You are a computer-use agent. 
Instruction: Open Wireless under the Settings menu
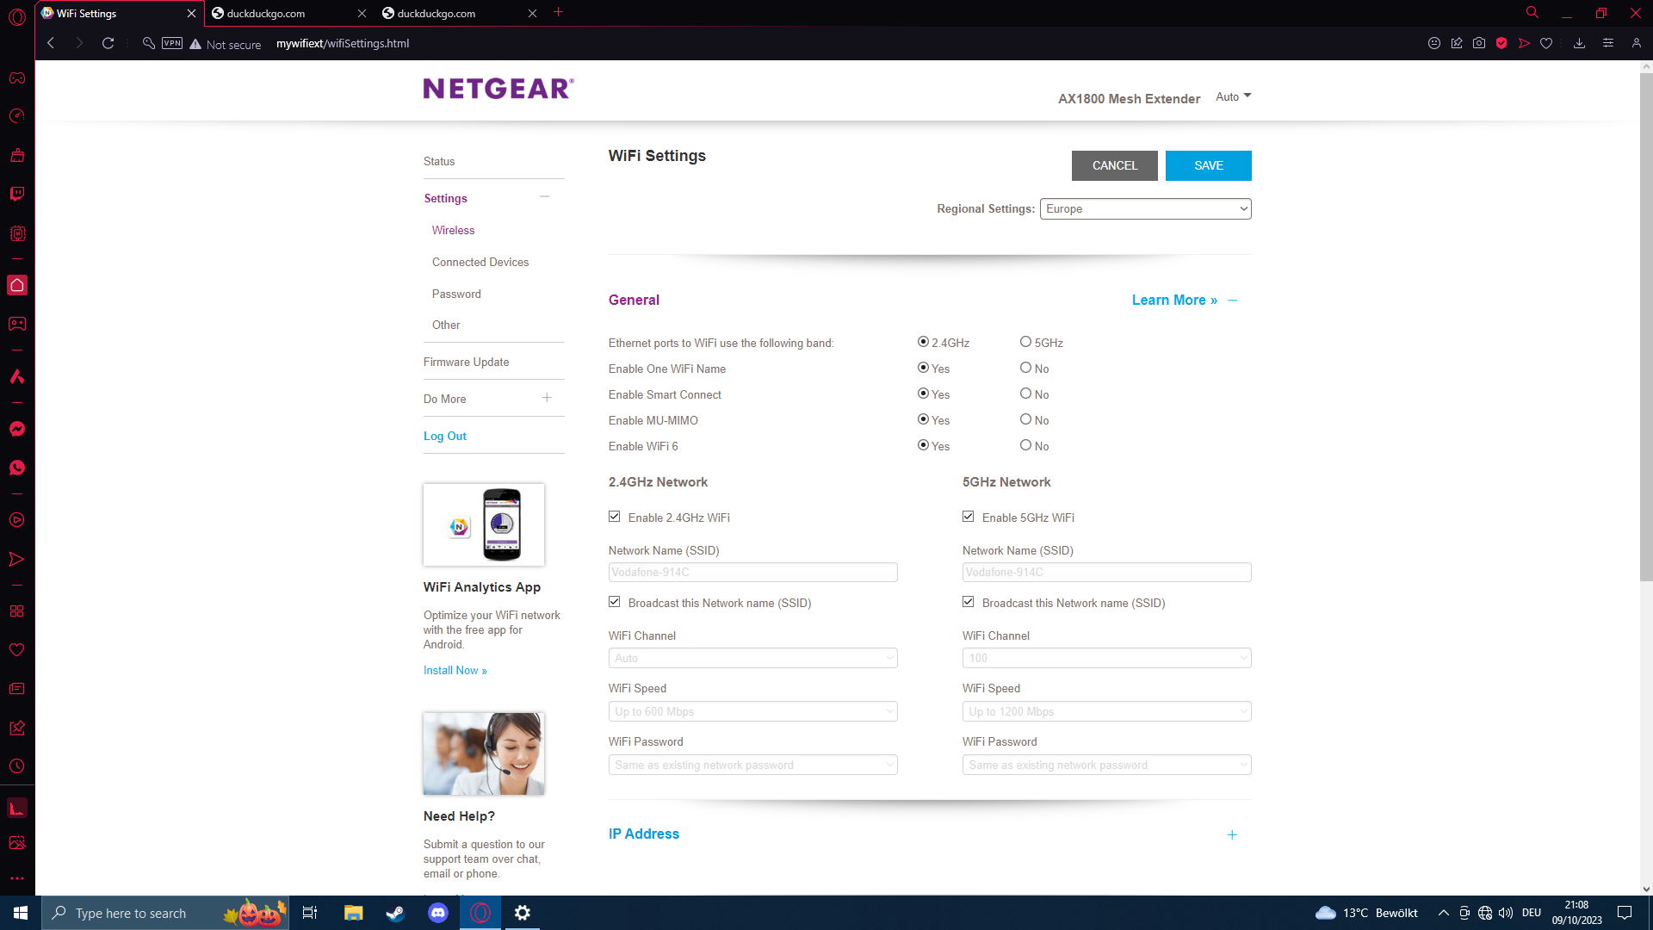[x=453, y=230]
